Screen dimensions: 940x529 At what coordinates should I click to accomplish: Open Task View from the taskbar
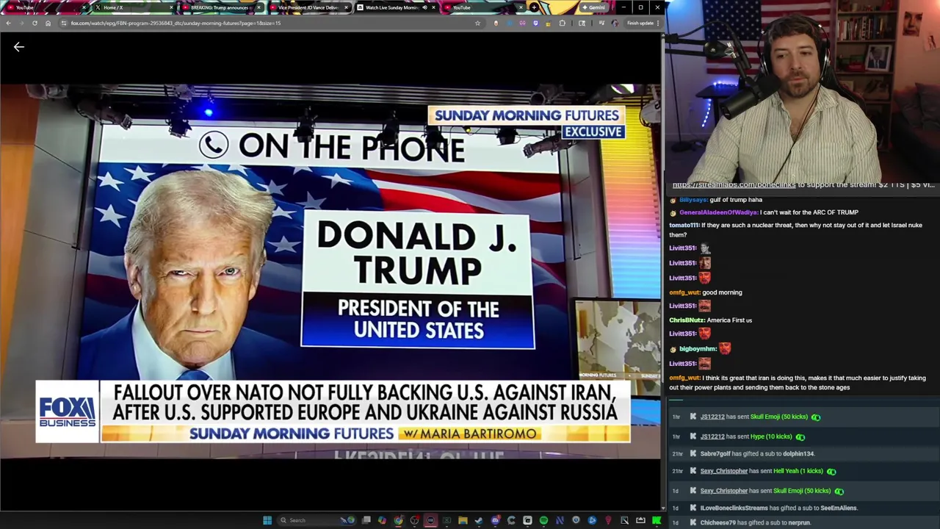366,520
